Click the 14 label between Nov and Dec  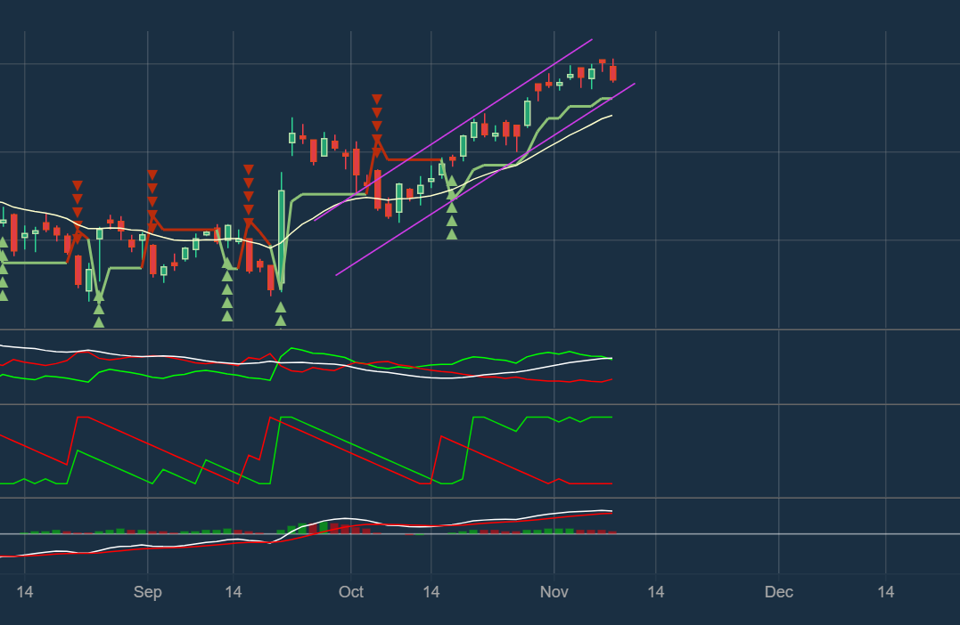pos(656,593)
